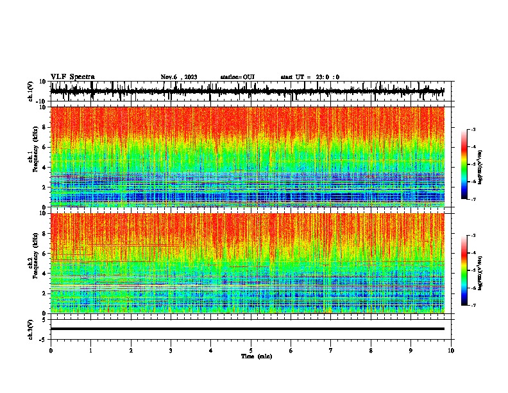Click time axis tick label 9
The height and width of the screenshot is (393, 508).
click(411, 351)
